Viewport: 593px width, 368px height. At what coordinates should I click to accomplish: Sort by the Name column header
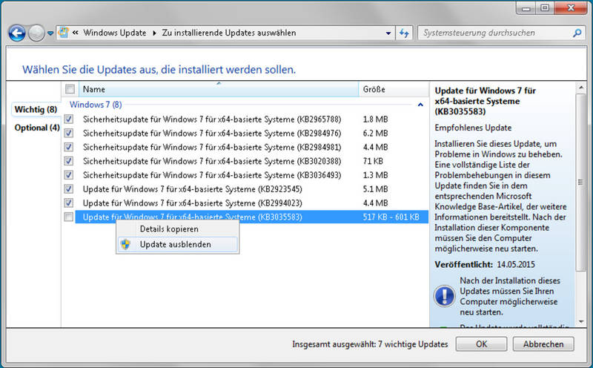pos(219,89)
